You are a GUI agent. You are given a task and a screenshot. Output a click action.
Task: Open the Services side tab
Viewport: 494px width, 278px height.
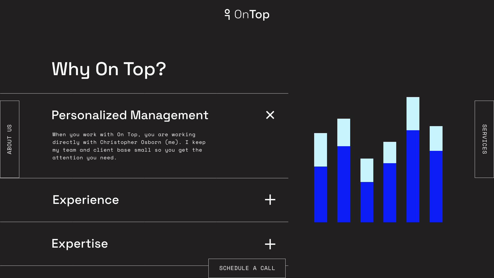pyautogui.click(x=484, y=139)
